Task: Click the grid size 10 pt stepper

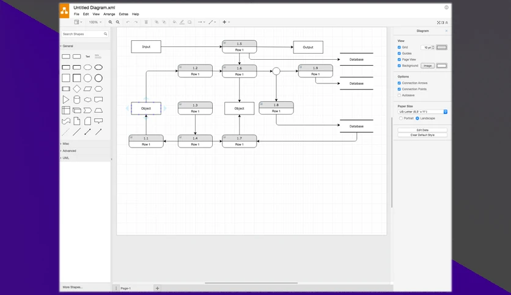Action: 433,48
